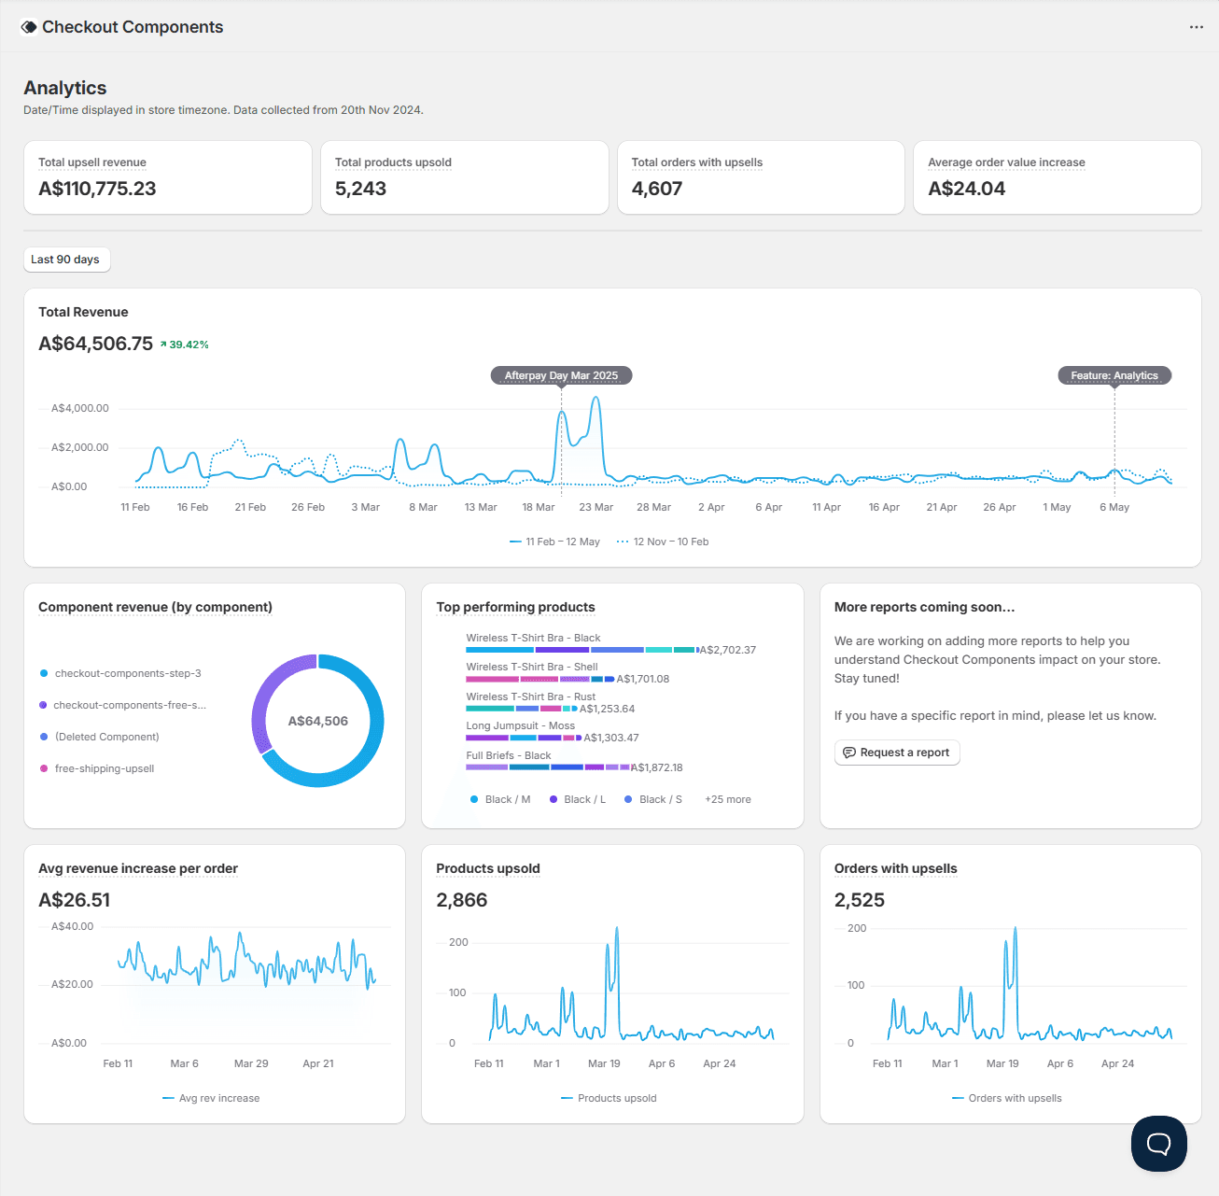Click the Checkout Components app logo icon
The height and width of the screenshot is (1196, 1219).
29,27
